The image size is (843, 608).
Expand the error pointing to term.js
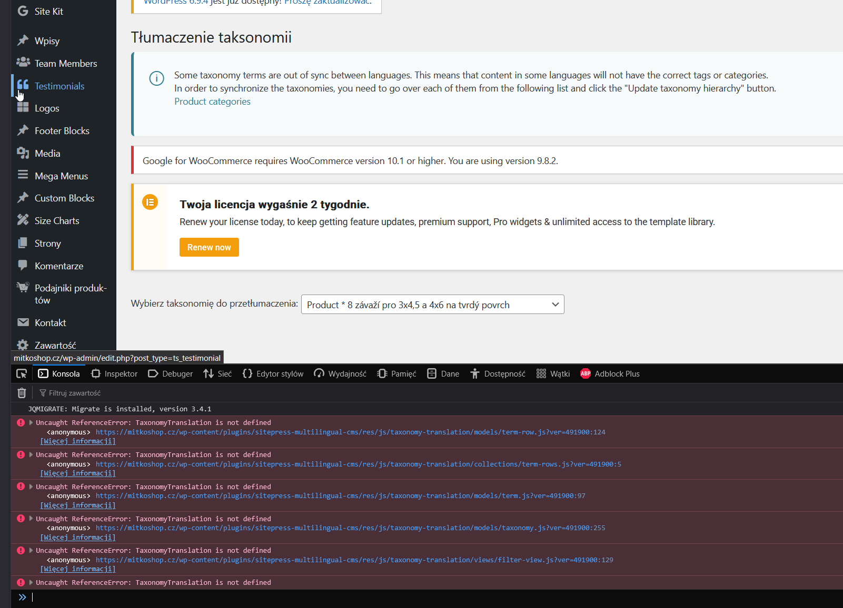[31, 487]
